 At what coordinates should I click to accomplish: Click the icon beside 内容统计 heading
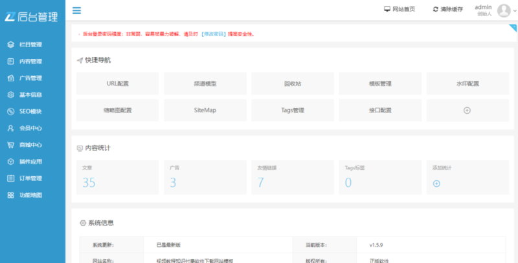80,149
